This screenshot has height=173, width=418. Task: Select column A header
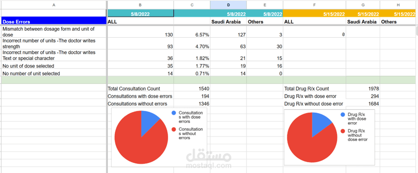(x=54, y=4)
